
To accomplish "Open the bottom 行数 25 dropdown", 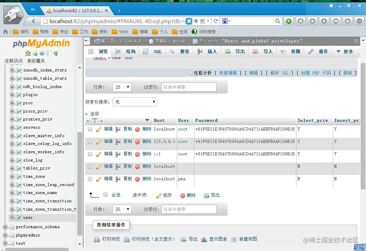I will pyautogui.click(x=122, y=209).
